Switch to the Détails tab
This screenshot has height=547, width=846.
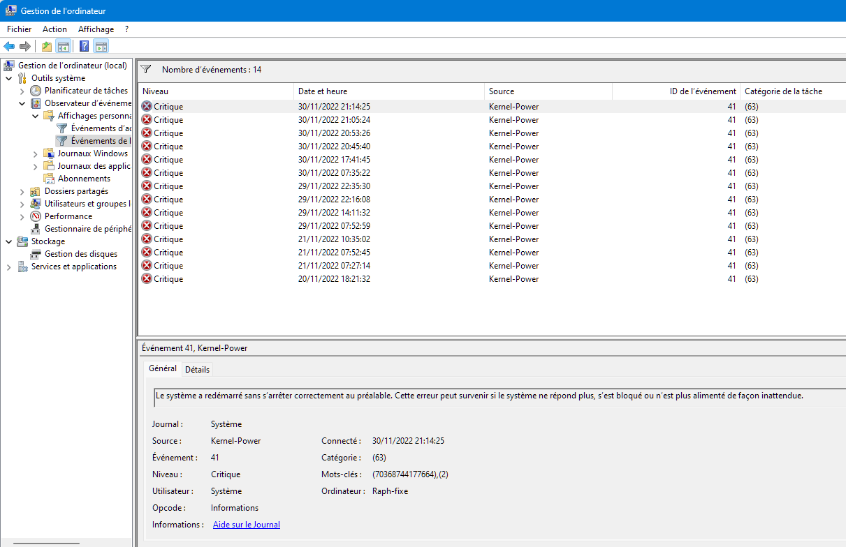197,370
